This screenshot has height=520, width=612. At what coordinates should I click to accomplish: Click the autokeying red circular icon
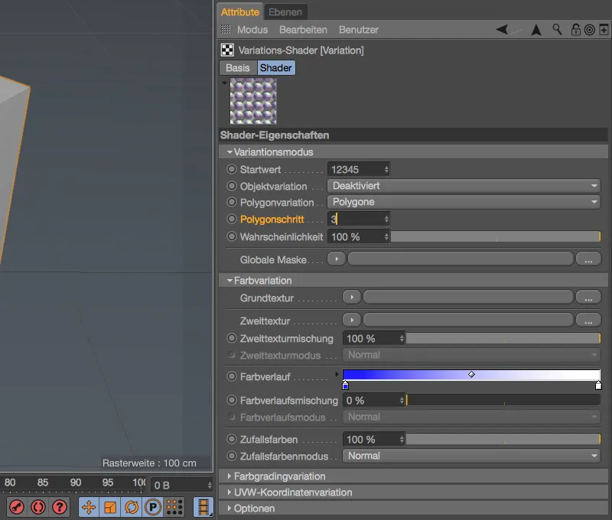[37, 507]
